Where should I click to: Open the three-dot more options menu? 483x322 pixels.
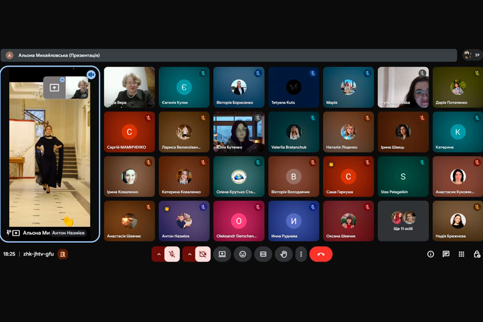tap(301, 254)
